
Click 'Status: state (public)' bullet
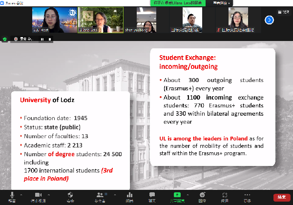click(x=52, y=127)
